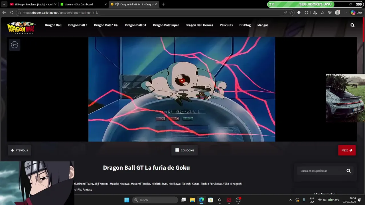Open the Dragon Ball Z menu item

pos(78,25)
